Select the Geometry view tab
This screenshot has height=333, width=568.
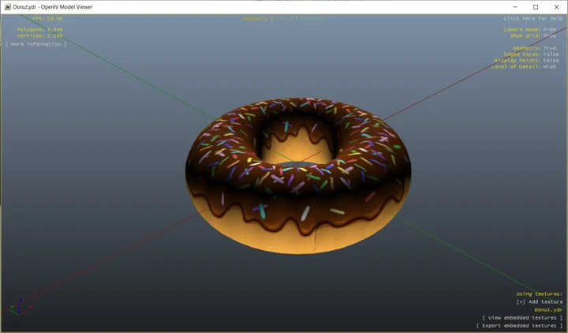(x=256, y=18)
